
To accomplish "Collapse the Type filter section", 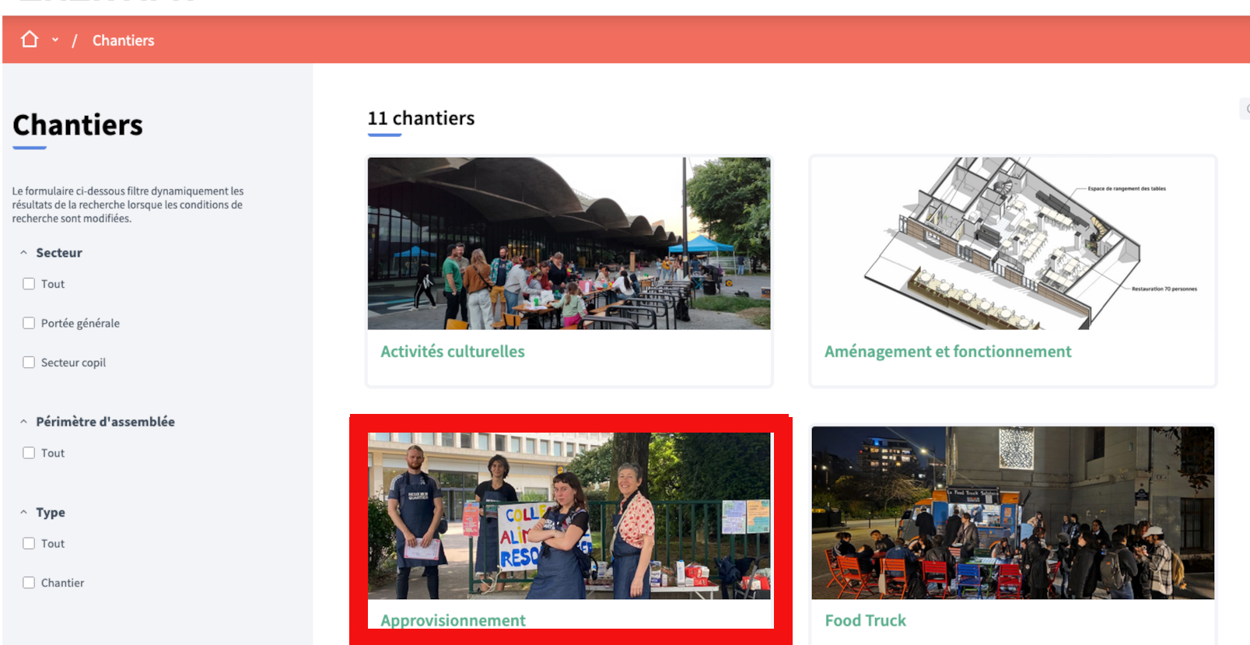I will (24, 513).
